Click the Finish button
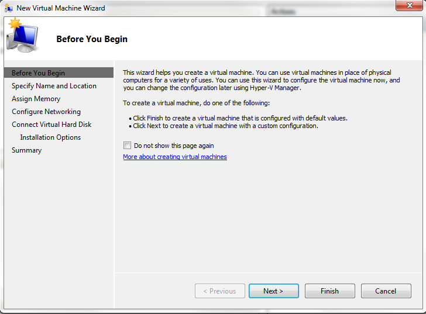This screenshot has width=426, height=314. coord(330,291)
